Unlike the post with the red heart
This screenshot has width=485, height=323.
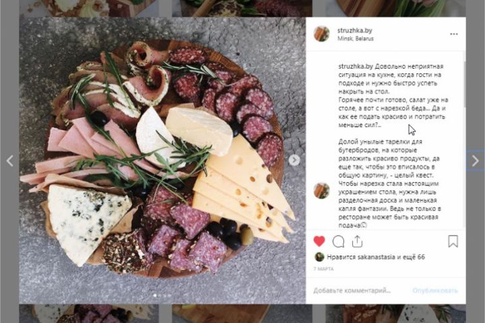(x=319, y=241)
